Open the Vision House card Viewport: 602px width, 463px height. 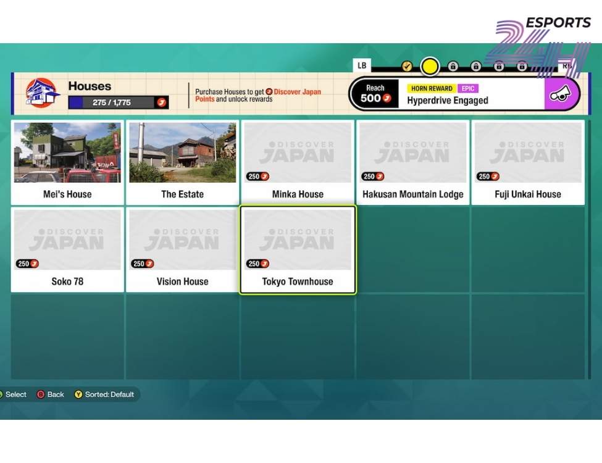(182, 249)
